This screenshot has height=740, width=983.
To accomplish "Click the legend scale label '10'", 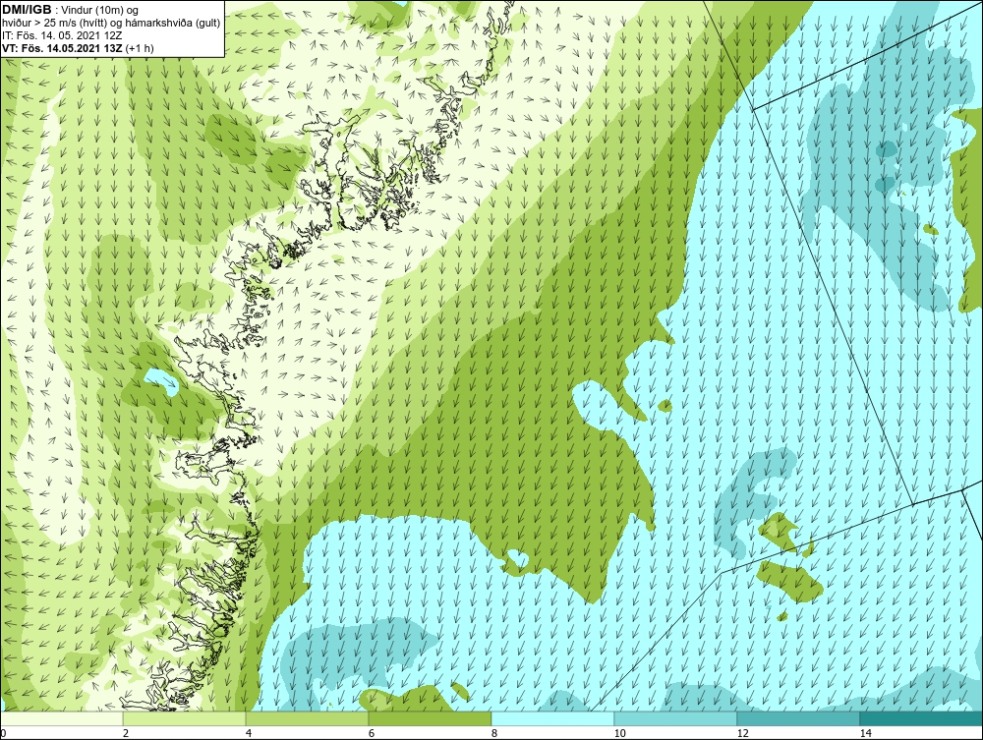I will click(x=619, y=733).
